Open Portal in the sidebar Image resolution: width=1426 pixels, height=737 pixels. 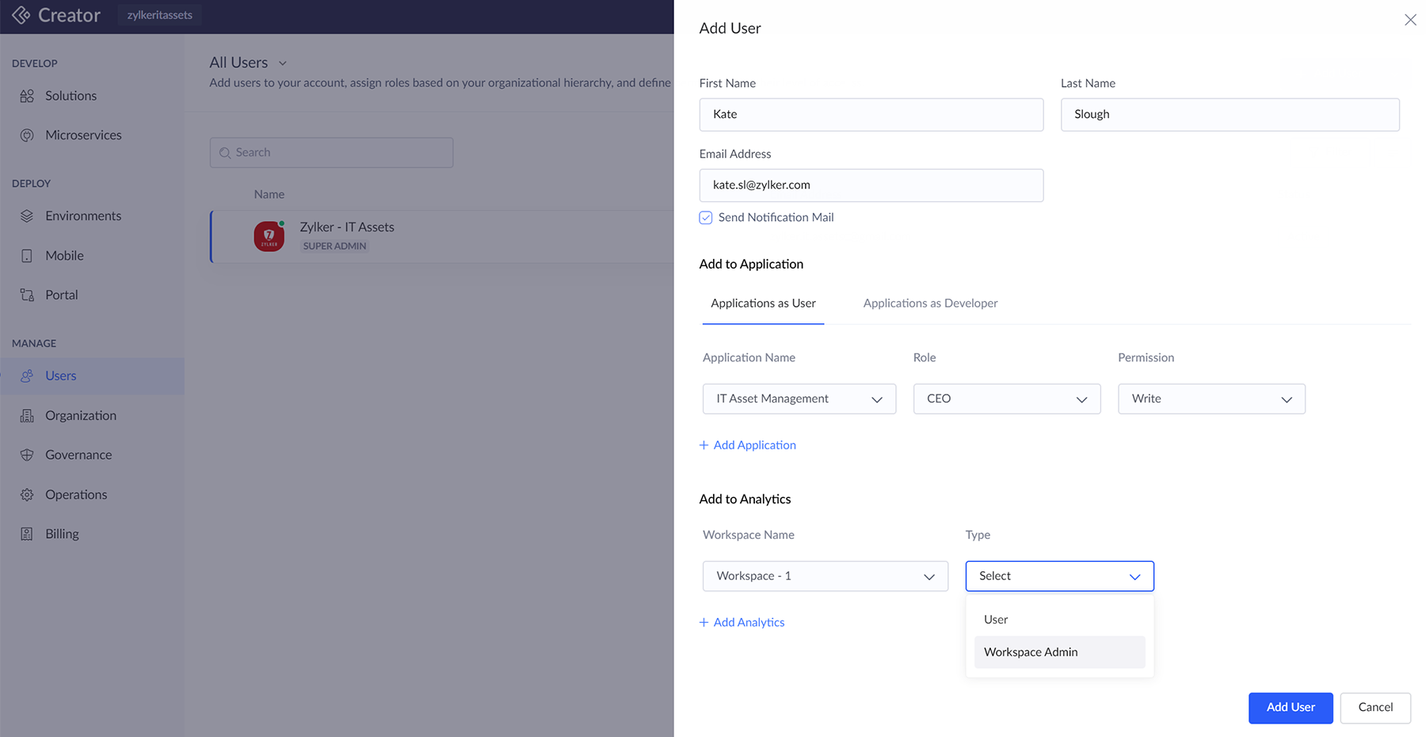(x=92, y=295)
